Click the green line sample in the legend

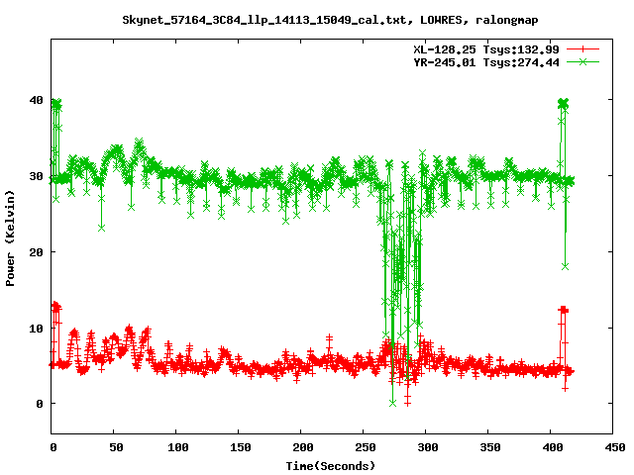point(582,62)
